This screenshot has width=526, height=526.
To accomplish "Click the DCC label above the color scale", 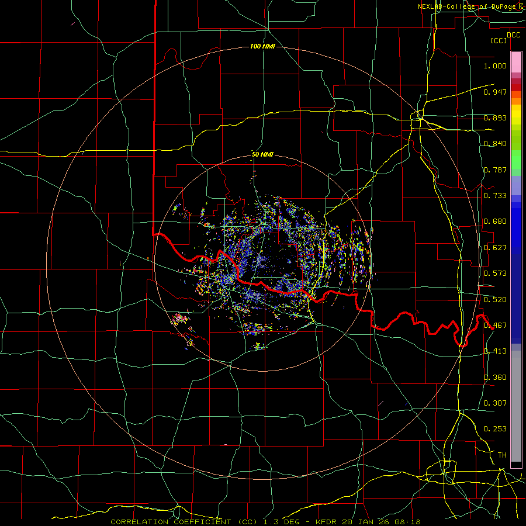I will click(514, 35).
